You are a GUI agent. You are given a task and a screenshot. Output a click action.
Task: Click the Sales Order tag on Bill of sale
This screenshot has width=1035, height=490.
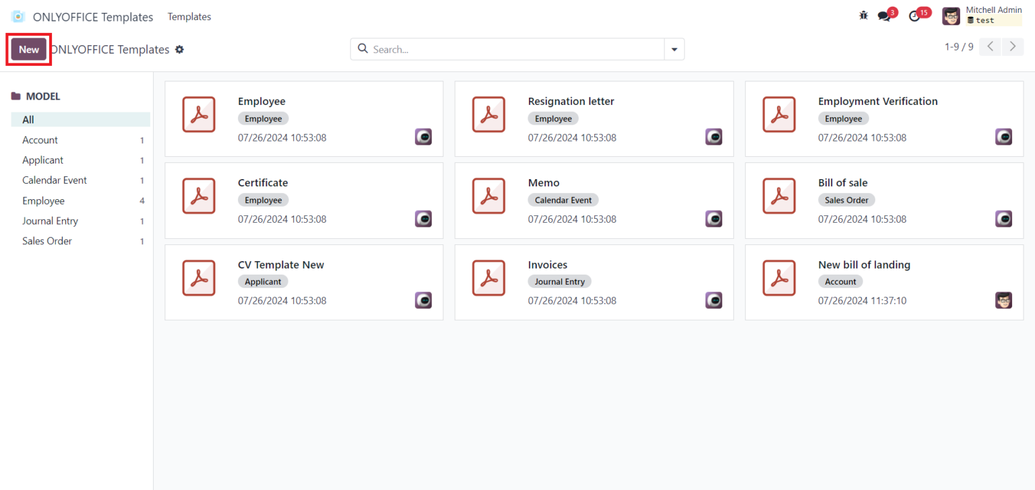[846, 200]
